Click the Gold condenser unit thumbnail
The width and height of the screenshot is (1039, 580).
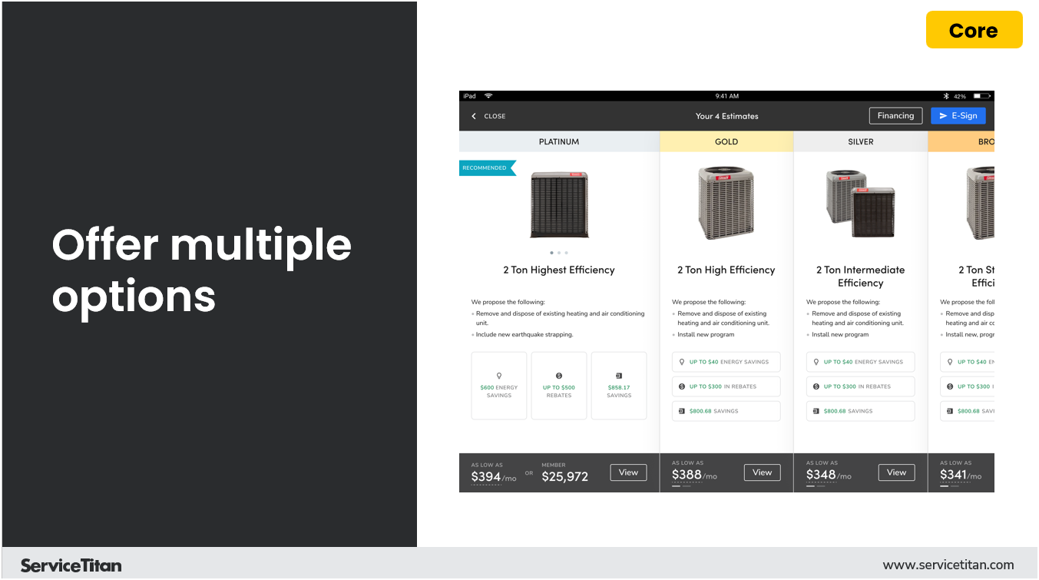(x=726, y=202)
